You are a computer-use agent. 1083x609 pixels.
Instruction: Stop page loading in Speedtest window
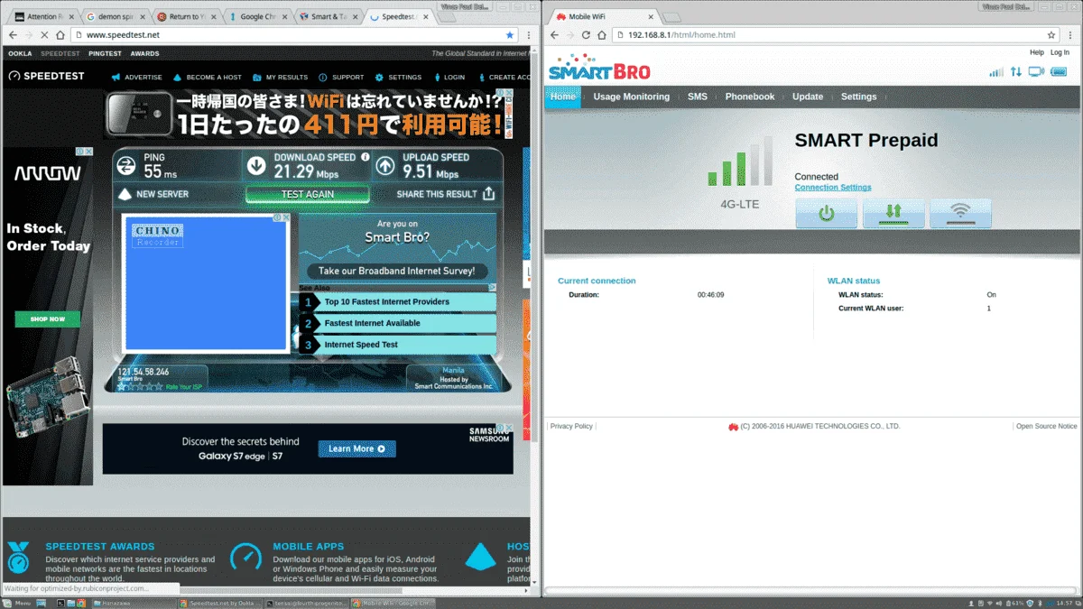[44, 34]
